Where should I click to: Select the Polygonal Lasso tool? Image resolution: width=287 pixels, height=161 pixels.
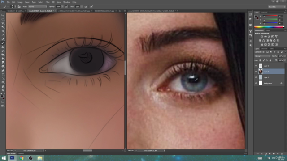3,23
